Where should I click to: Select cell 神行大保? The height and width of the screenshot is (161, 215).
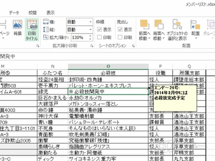click(52, 116)
